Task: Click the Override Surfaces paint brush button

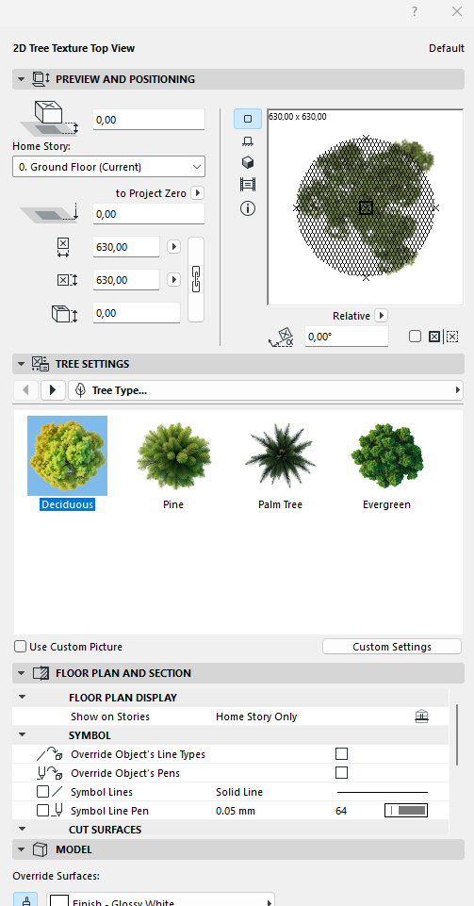Action: pyautogui.click(x=25, y=899)
